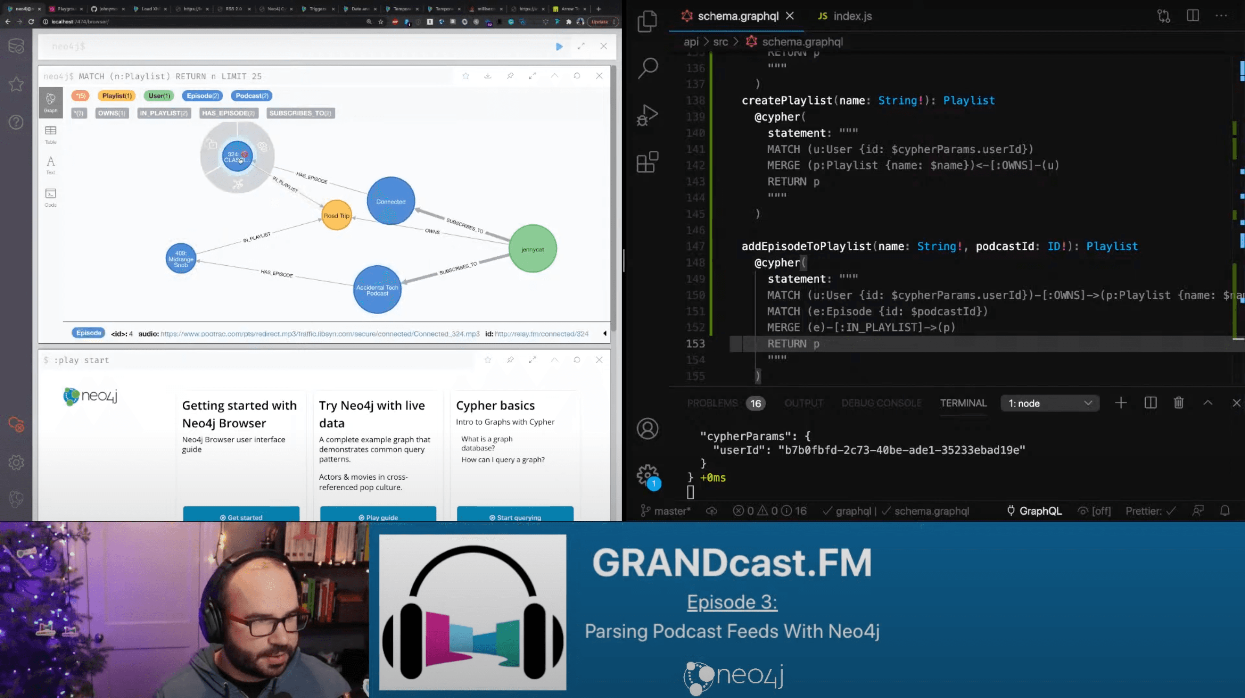Open the '1: node' terminal dropdown
The image size is (1245, 698).
[1049, 403]
